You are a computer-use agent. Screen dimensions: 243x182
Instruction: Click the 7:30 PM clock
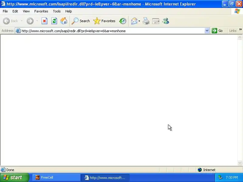(232, 177)
